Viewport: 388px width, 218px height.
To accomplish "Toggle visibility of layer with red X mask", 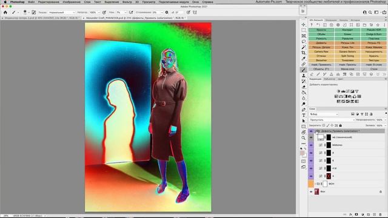I will click(311, 176).
